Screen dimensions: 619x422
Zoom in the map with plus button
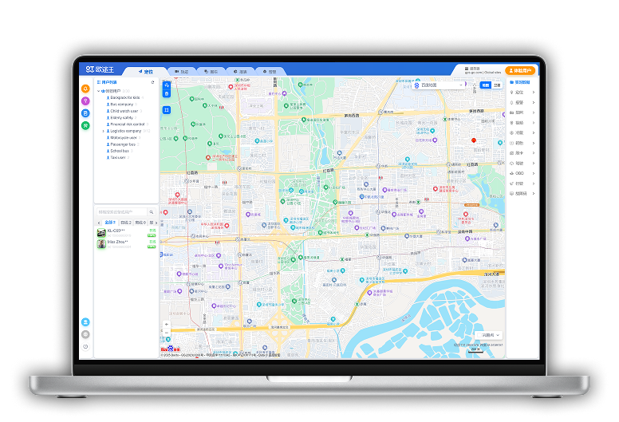coord(167,324)
